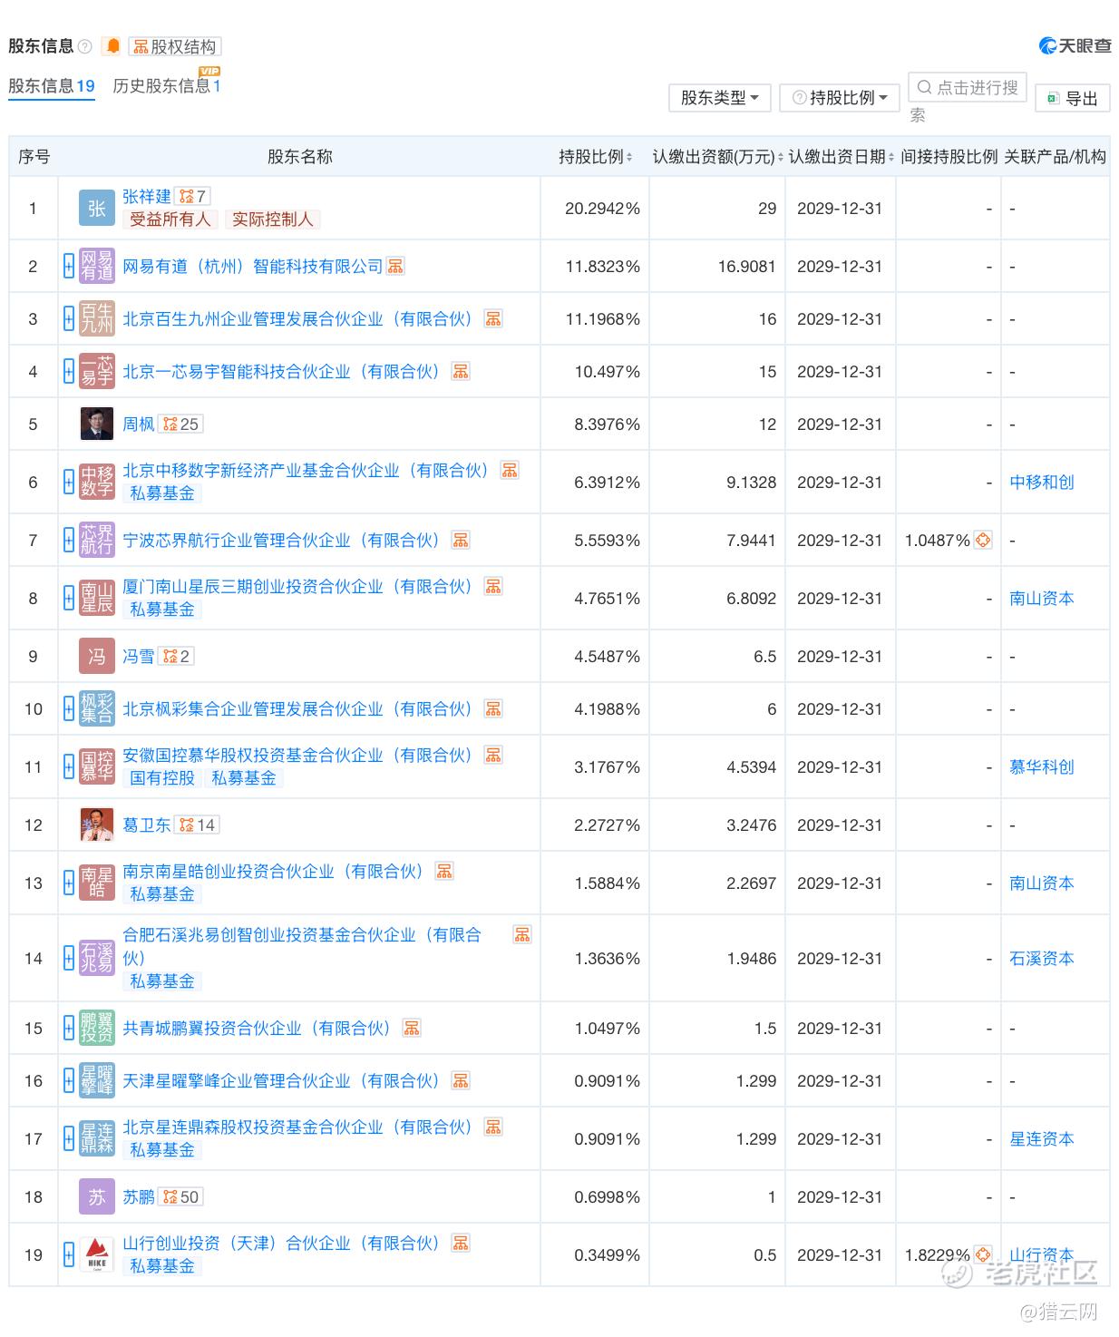Click the 葛卫东 related-companies badge showing 14
Viewport: 1119px width, 1337px height.
click(x=197, y=825)
